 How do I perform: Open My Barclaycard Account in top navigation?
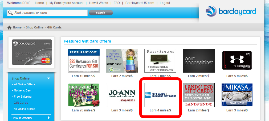[x=66, y=3]
